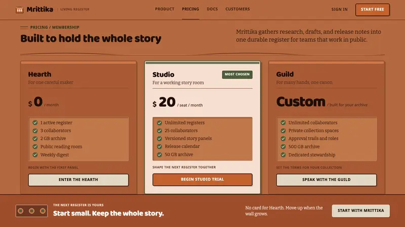Image resolution: width=405 pixels, height=227 pixels.
Task: Click check icon beside 50 GB archive
Action: coord(159,155)
